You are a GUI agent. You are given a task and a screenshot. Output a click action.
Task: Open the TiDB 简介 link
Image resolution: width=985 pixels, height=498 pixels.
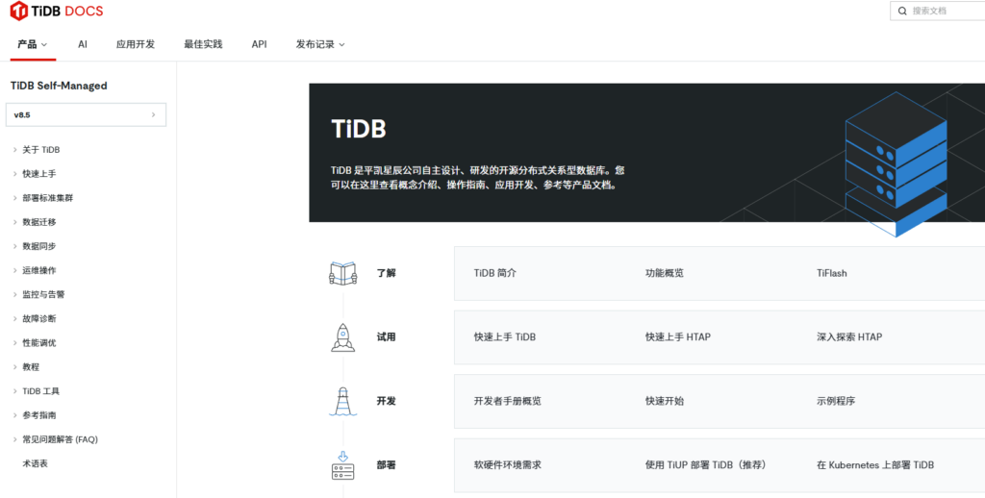pyautogui.click(x=495, y=273)
